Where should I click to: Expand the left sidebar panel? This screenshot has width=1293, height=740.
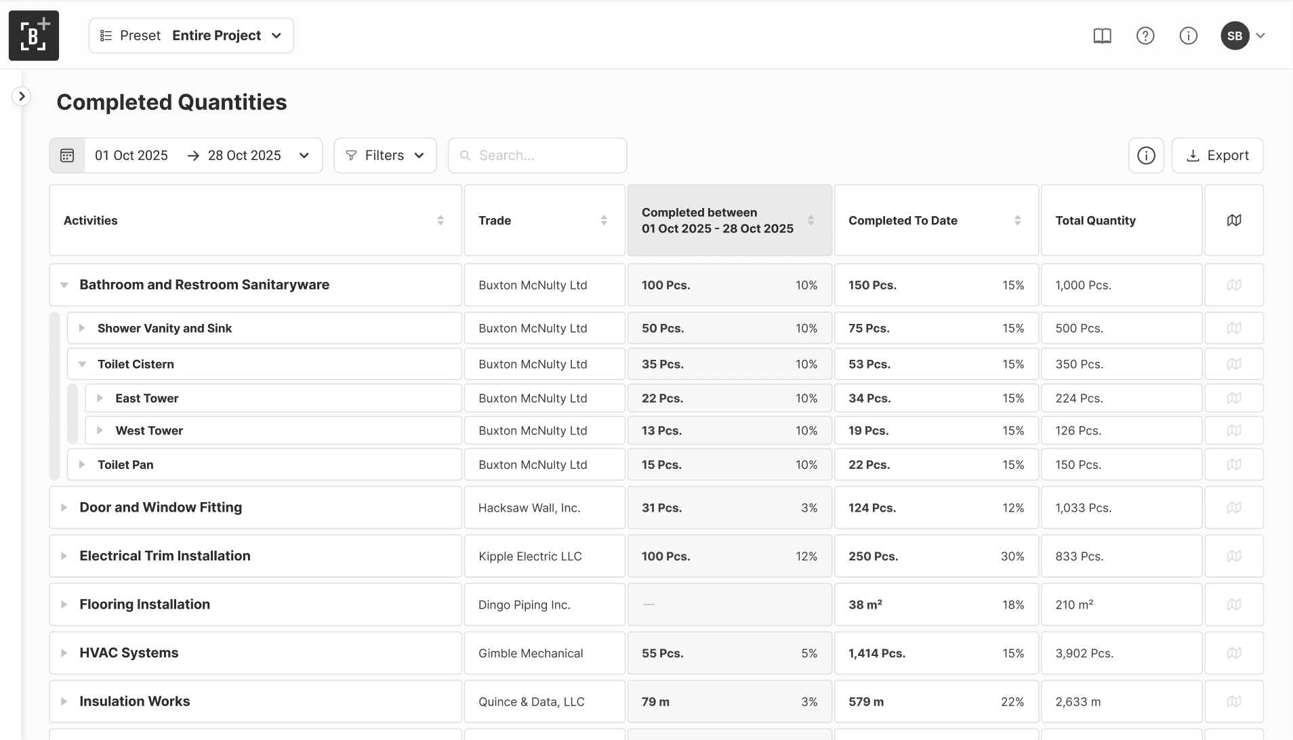coord(20,96)
